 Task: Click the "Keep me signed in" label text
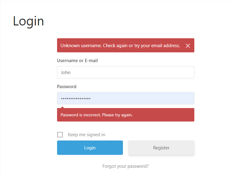click(86, 135)
